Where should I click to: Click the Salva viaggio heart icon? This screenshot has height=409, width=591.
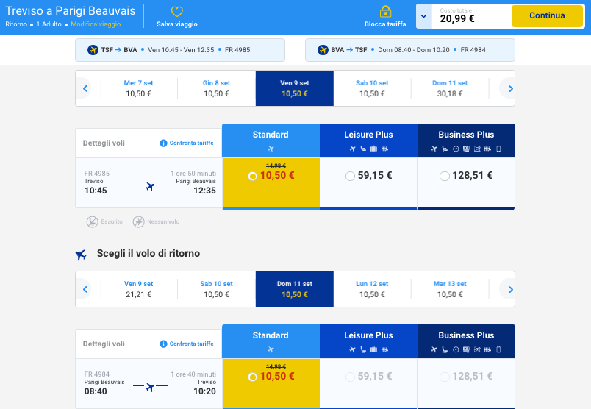tap(176, 12)
